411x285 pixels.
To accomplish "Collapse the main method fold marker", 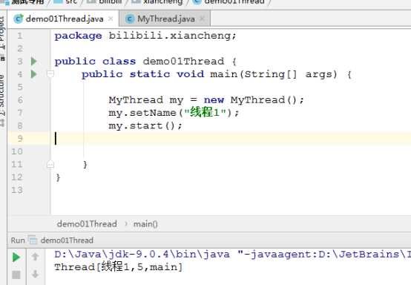I will click(50, 74).
